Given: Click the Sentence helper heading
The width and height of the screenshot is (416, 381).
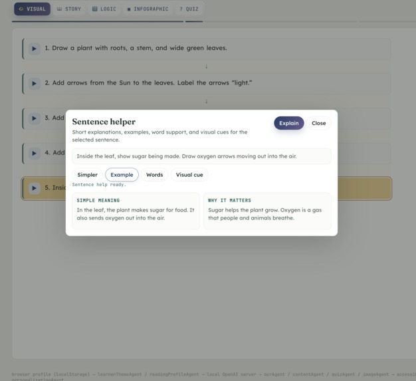Looking at the screenshot, I should [x=104, y=122].
